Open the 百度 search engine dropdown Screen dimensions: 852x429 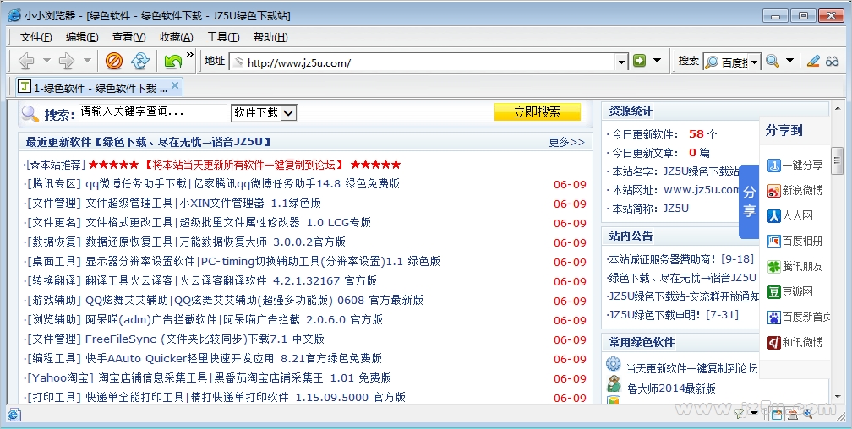[755, 62]
